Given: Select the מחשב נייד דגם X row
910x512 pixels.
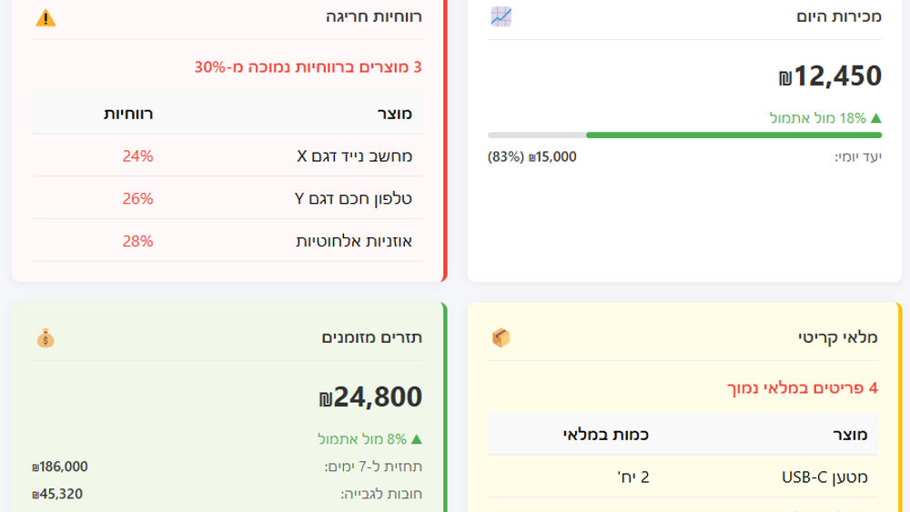Looking at the screenshot, I should [227, 156].
